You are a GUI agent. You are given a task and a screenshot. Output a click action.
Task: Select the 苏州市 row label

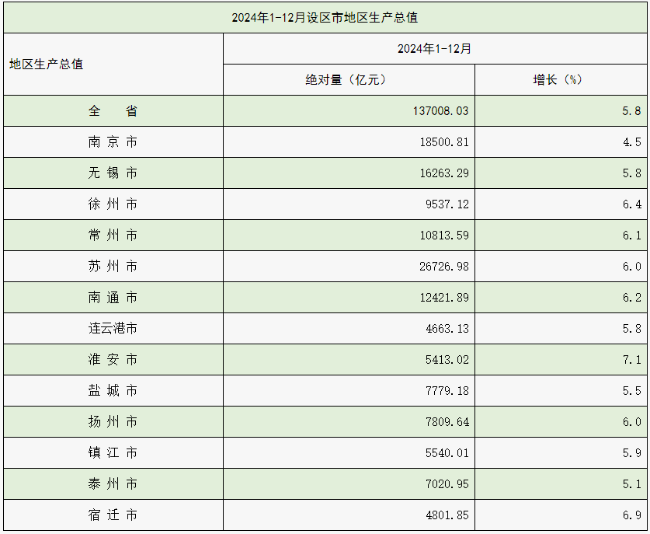pos(113,266)
